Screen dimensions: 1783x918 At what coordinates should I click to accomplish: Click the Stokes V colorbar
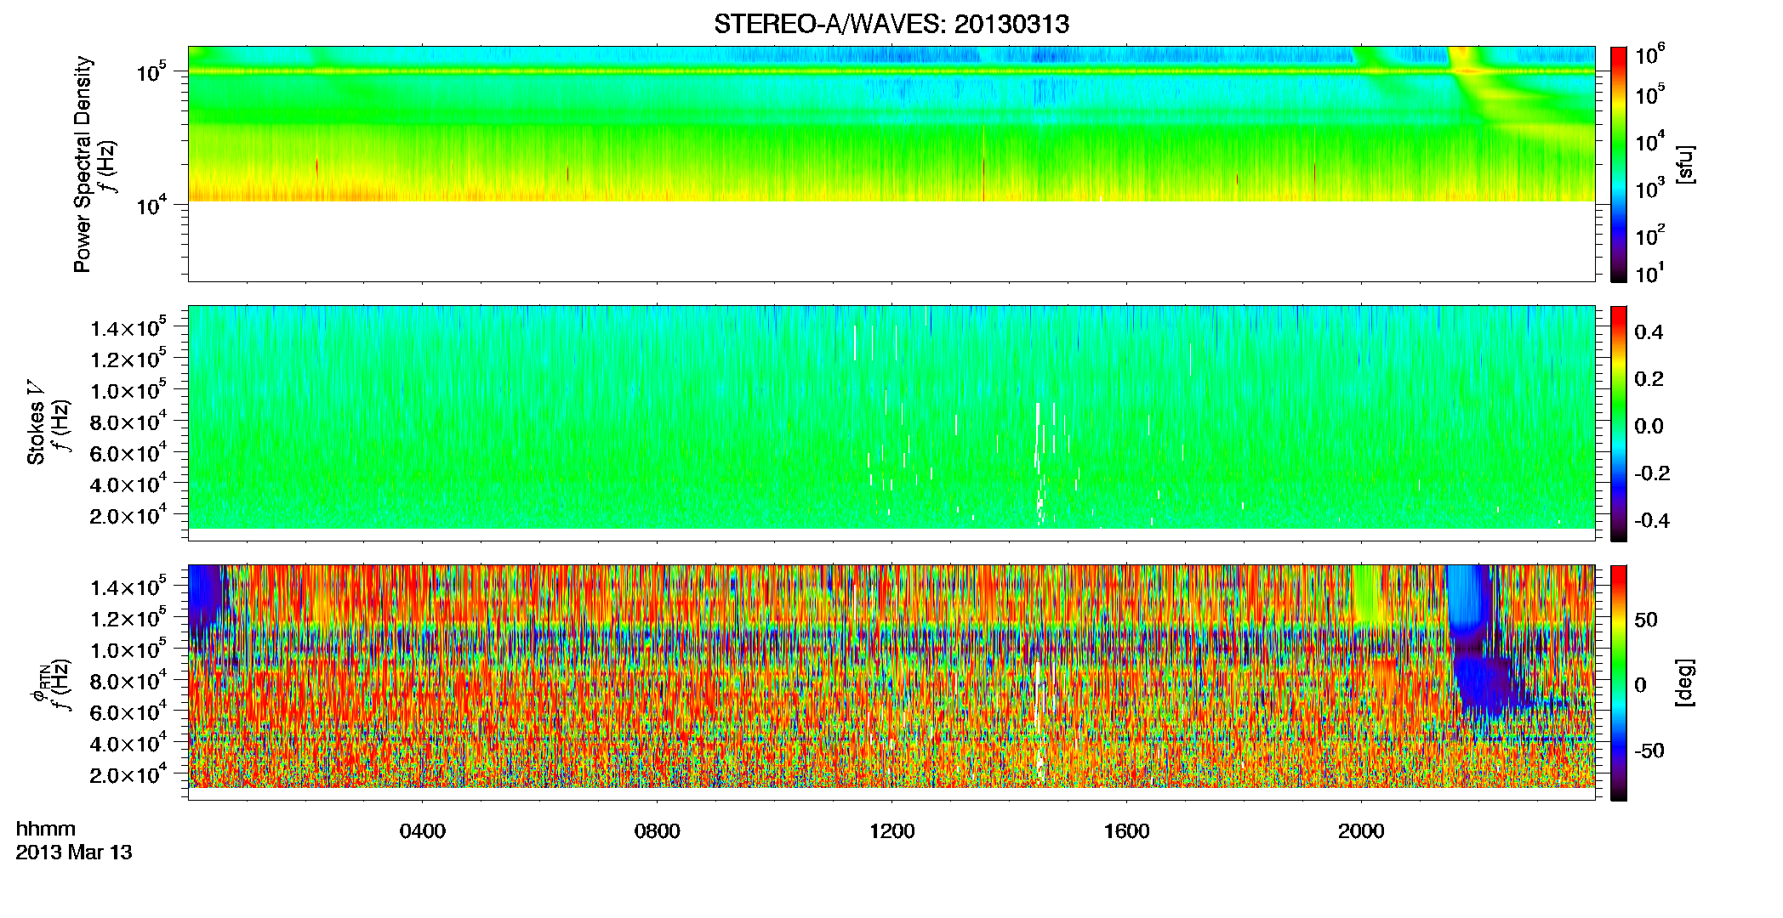pos(1619,423)
